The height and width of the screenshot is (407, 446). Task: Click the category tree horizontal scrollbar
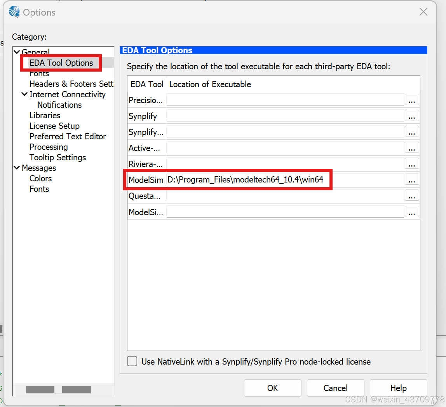pyautogui.click(x=58, y=389)
